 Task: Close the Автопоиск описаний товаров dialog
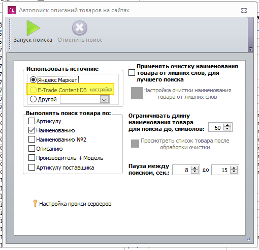tap(244, 10)
